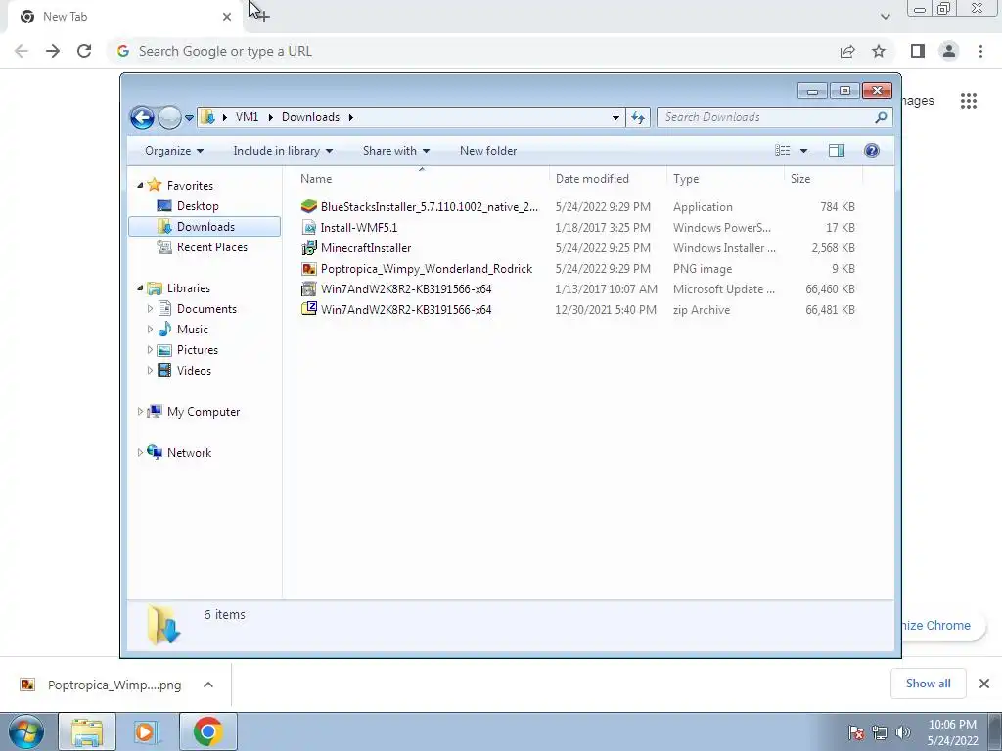
Task: Open the Organize menu
Action: tap(174, 151)
